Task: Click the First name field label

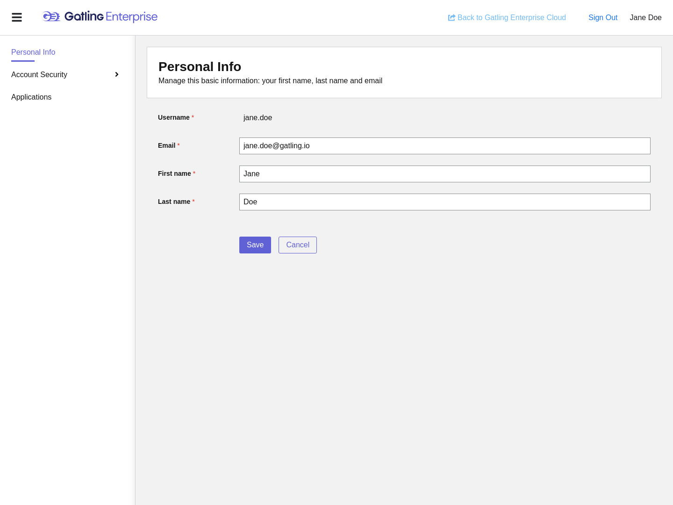Action: coord(174,174)
